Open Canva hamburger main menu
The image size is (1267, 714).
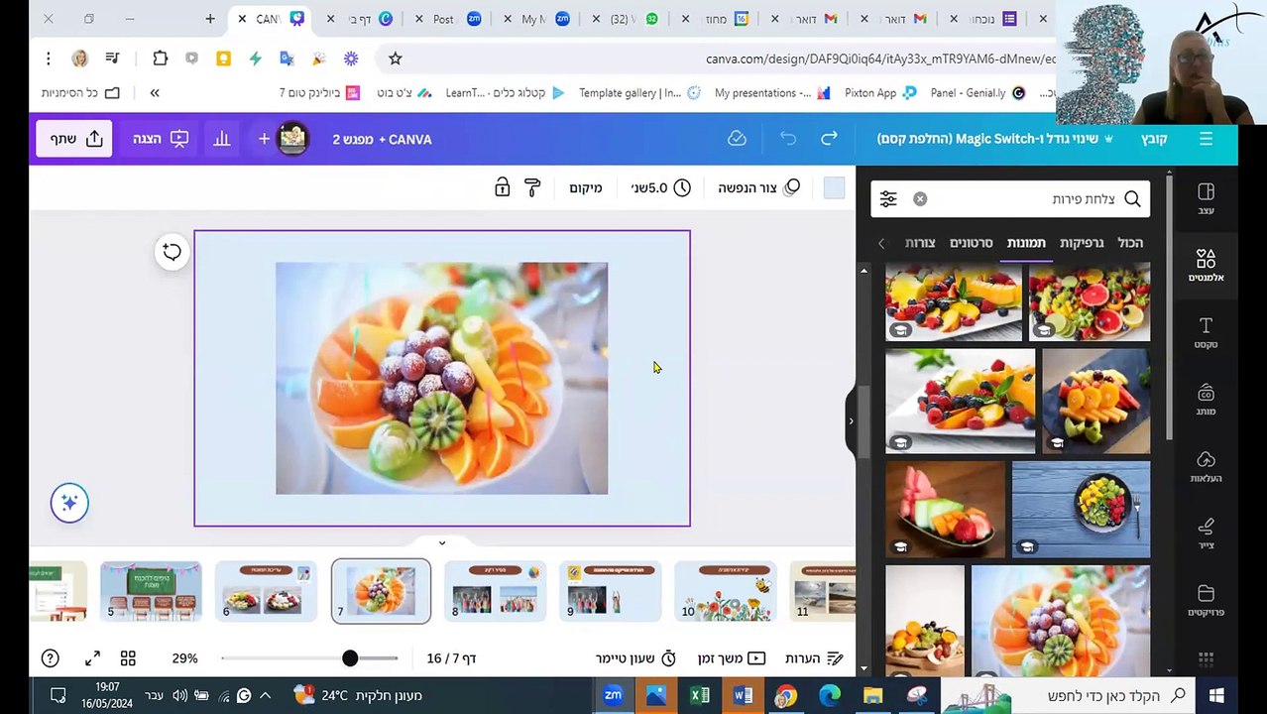pos(1206,139)
